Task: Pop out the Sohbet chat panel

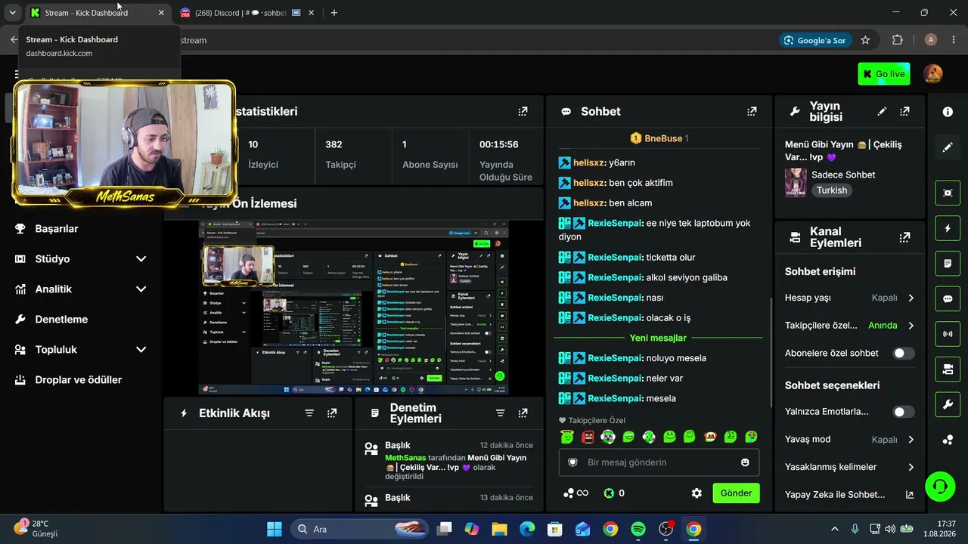Action: tap(752, 111)
